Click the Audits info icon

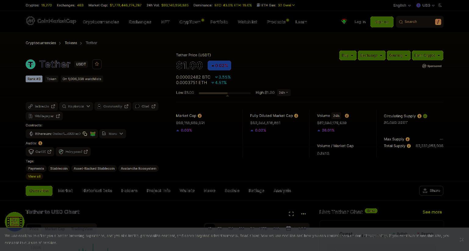(x=40, y=143)
